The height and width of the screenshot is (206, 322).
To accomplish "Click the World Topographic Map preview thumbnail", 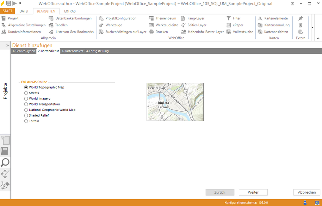I will (175, 102).
